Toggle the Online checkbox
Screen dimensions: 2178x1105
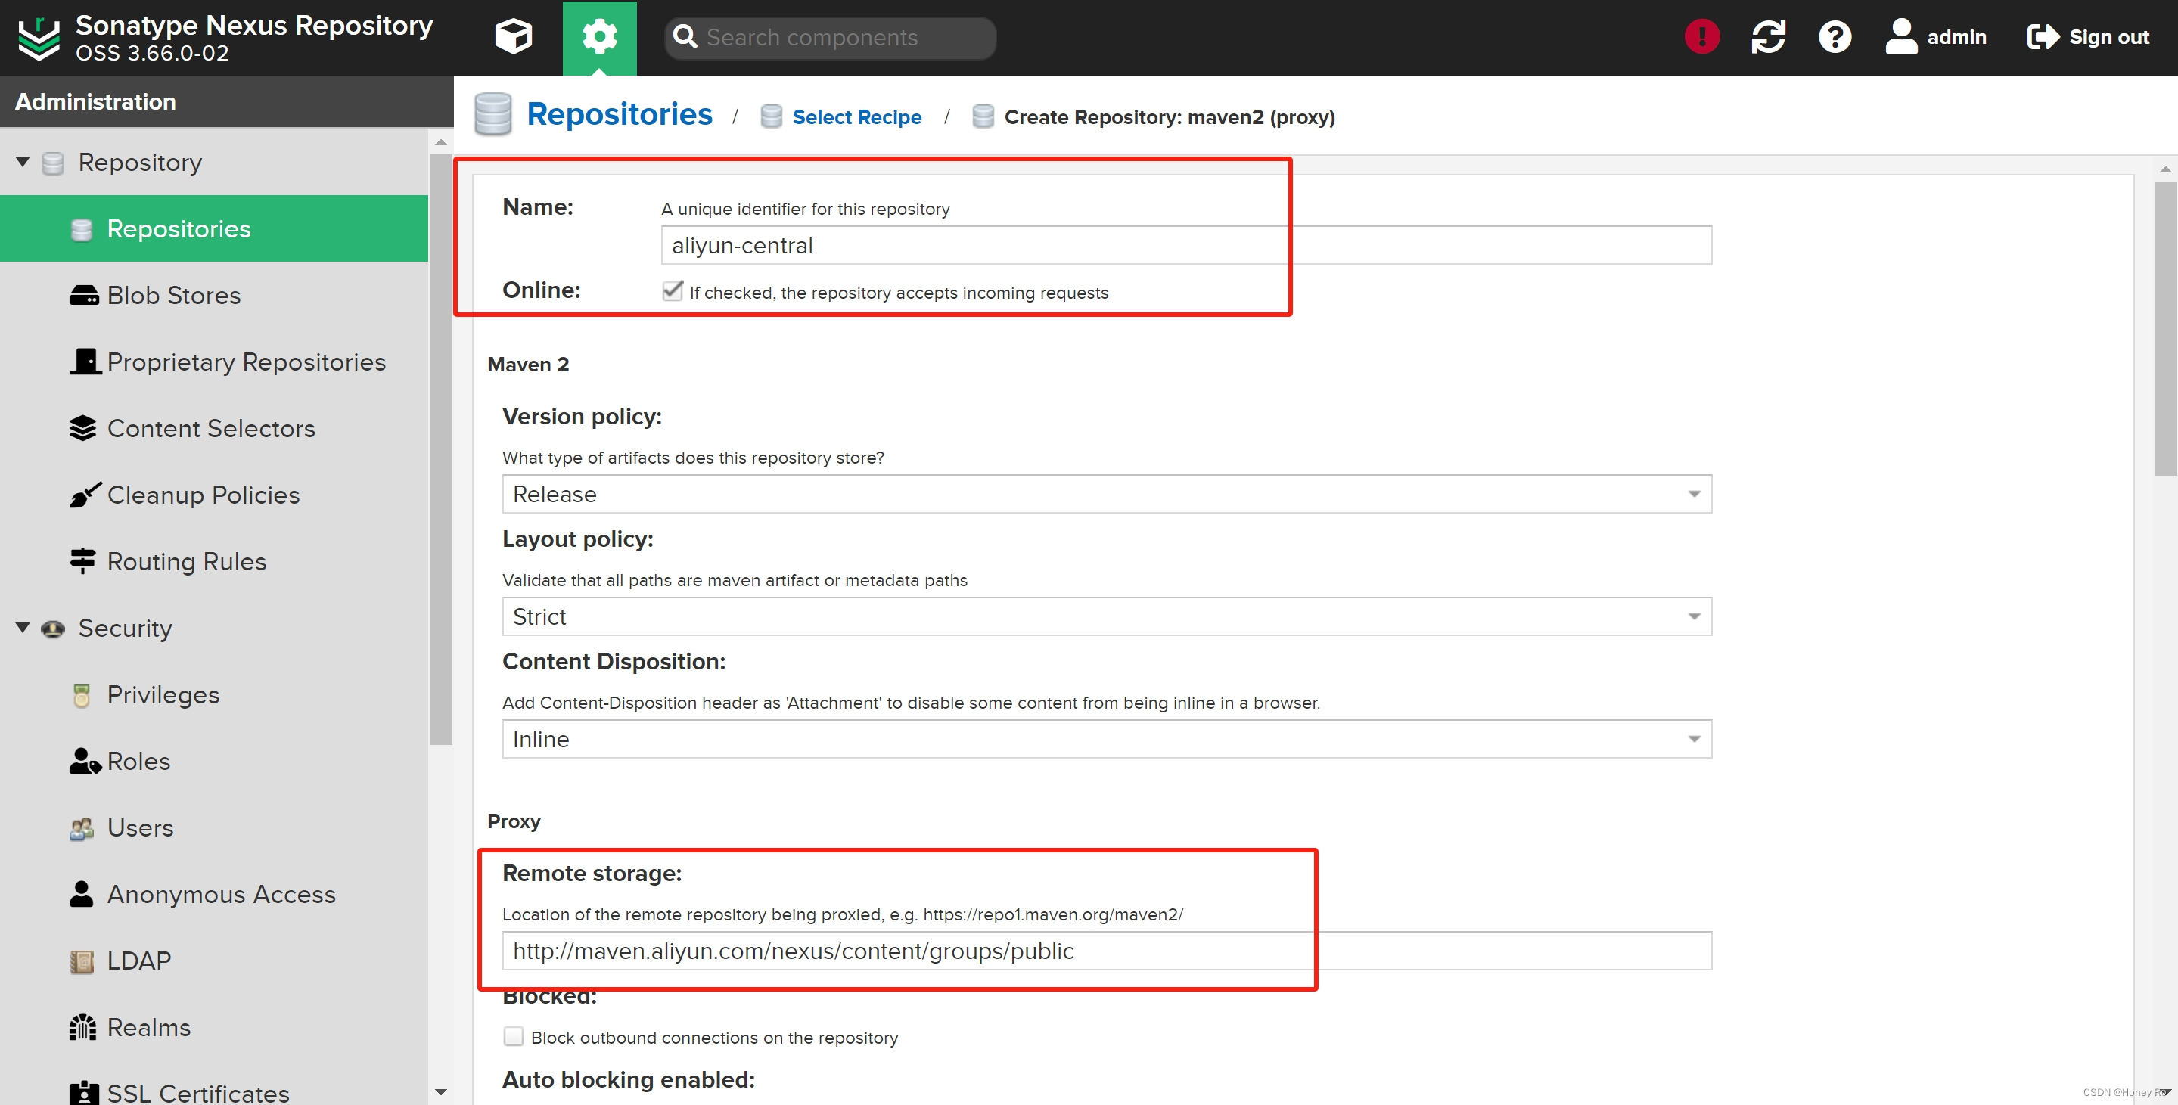click(x=673, y=292)
